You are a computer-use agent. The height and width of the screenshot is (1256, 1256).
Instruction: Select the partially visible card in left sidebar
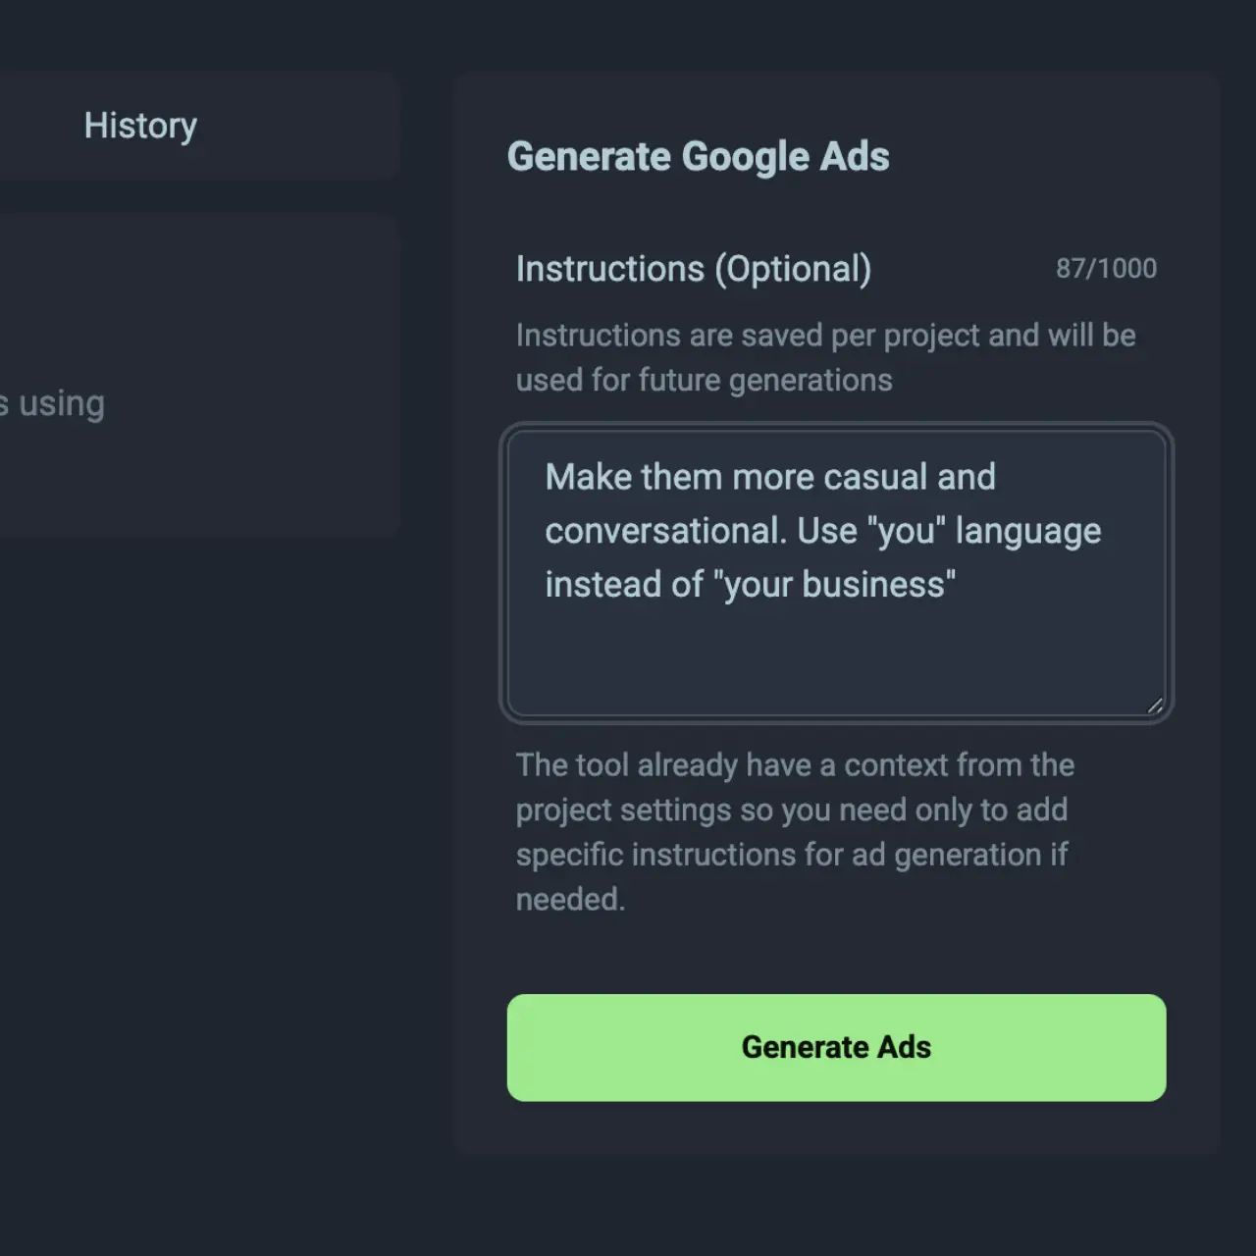coord(196,373)
